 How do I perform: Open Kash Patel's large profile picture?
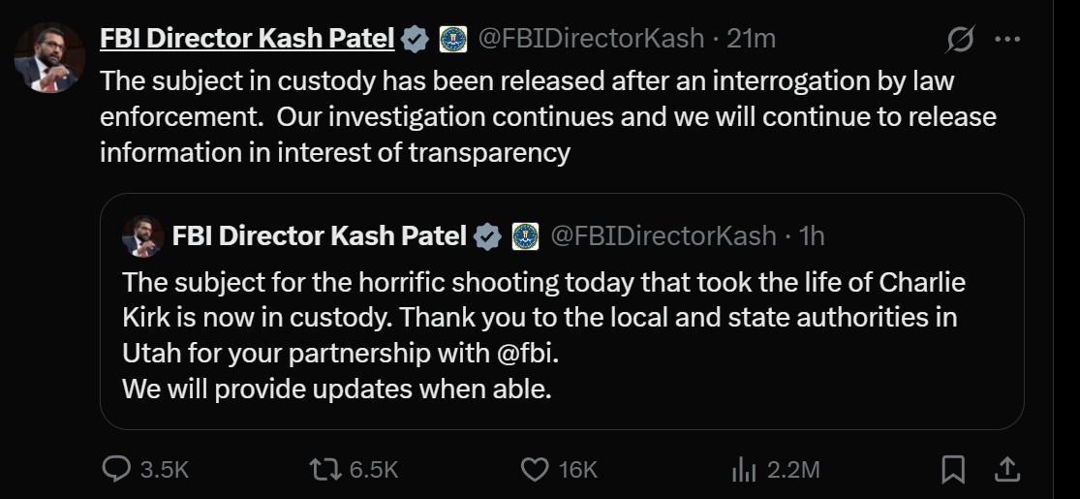47,59
